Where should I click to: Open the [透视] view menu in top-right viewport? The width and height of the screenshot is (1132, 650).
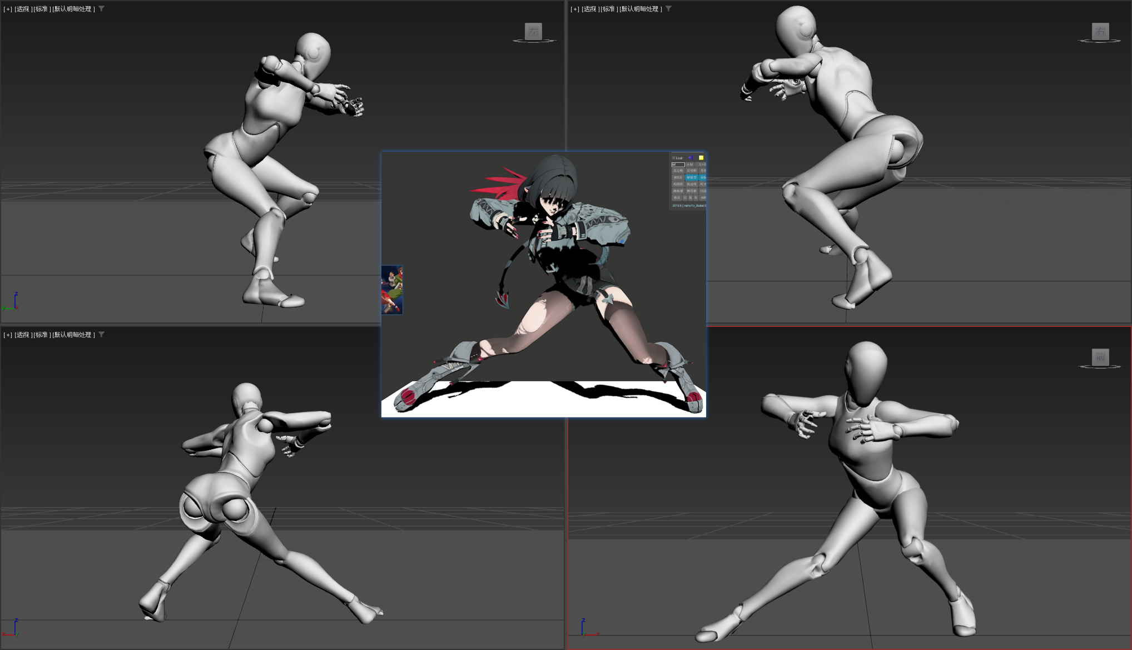pyautogui.click(x=589, y=9)
